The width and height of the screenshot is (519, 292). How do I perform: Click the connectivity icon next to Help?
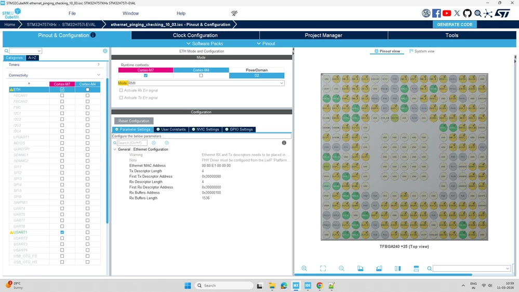point(234,13)
